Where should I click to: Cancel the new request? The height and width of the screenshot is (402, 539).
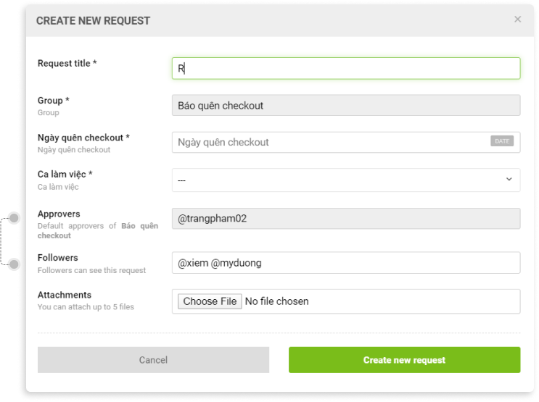(x=153, y=360)
